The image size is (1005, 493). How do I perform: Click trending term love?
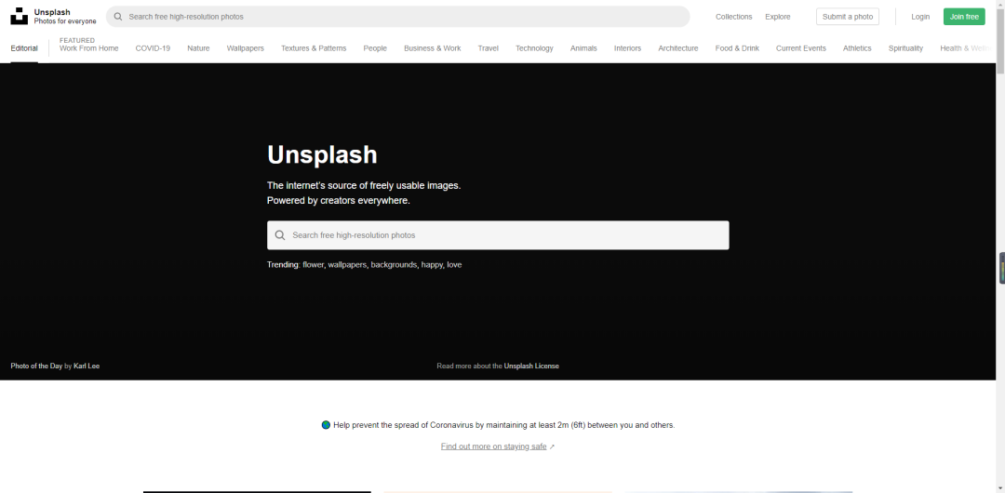[454, 265]
